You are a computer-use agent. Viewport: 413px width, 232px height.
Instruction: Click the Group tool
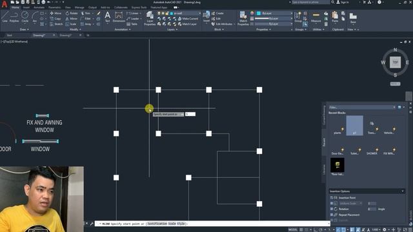click(x=298, y=17)
